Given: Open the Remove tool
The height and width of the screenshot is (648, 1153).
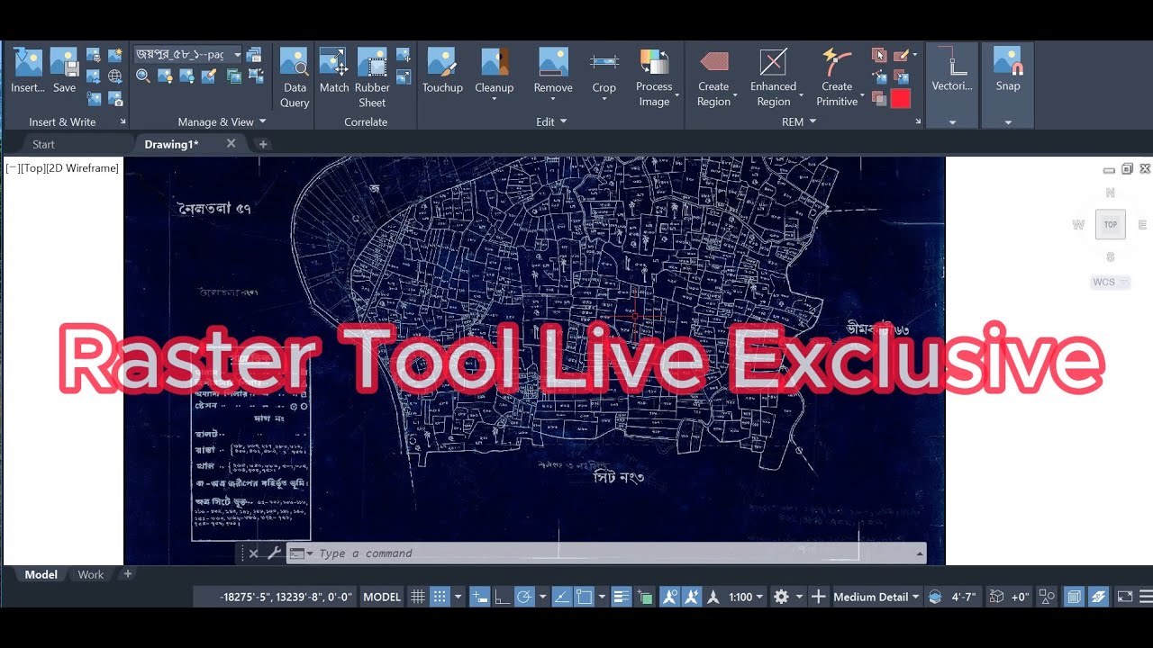Looking at the screenshot, I should pos(553,72).
